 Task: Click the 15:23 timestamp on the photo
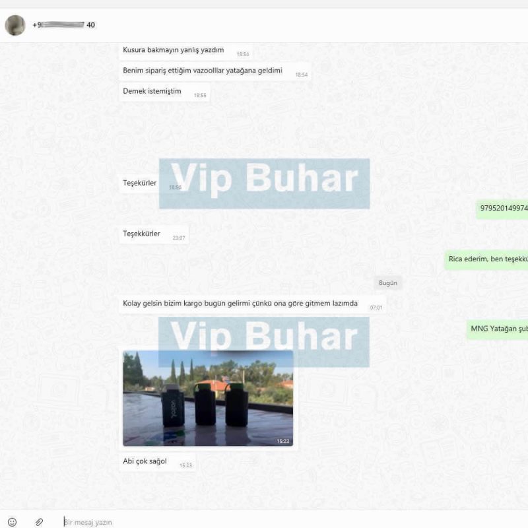click(x=283, y=441)
